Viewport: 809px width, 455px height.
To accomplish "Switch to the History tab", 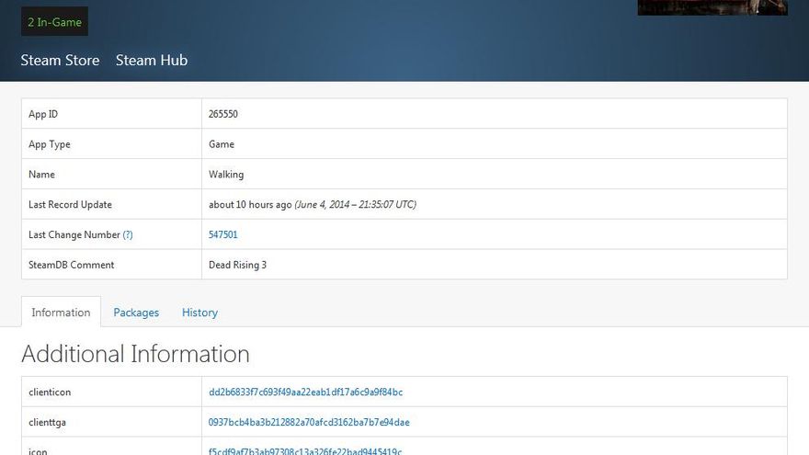I will [x=199, y=313].
